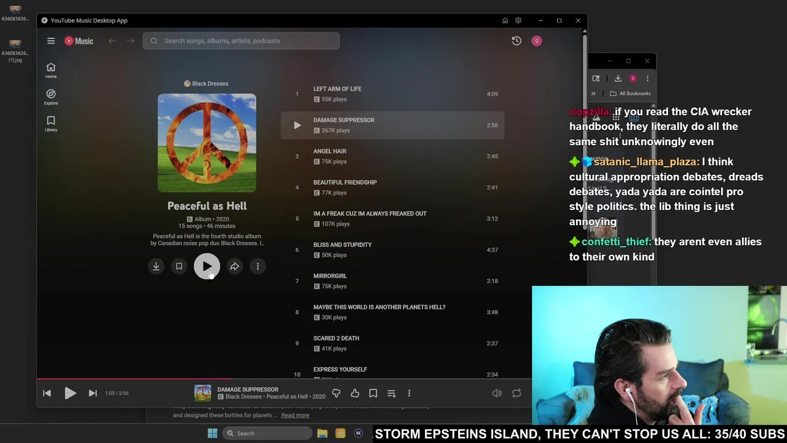Screen dimensions: 787x443
Task: Open the orange taskbar app icon
Action: [x=341, y=433]
